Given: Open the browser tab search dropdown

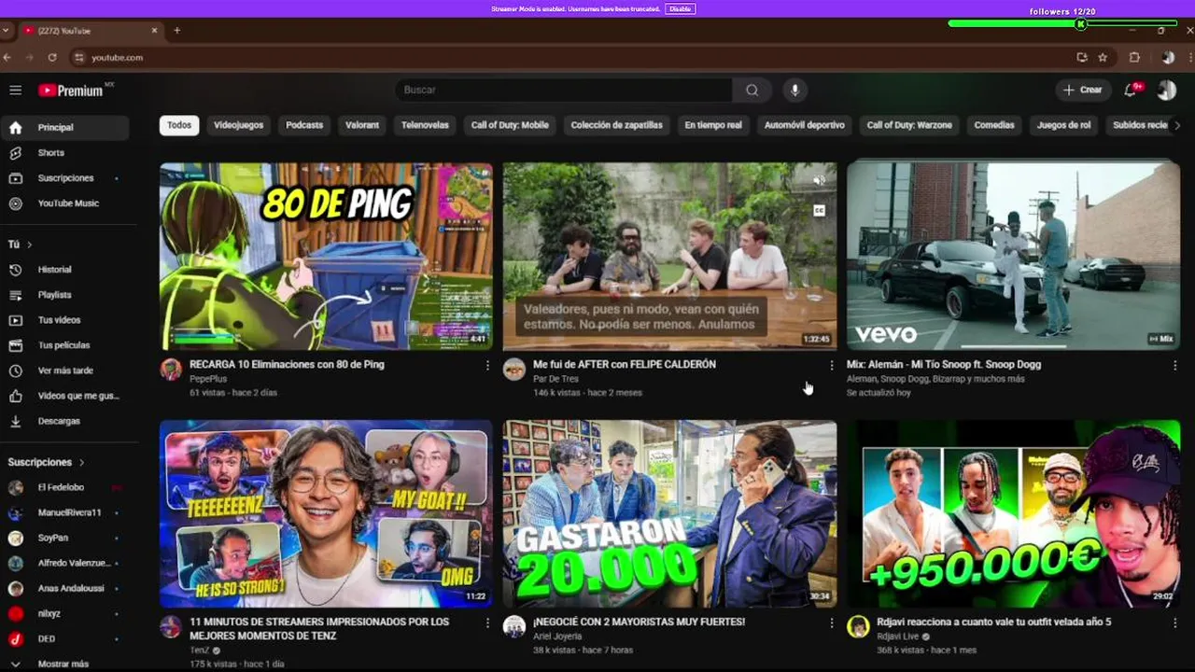Looking at the screenshot, I should [7, 30].
